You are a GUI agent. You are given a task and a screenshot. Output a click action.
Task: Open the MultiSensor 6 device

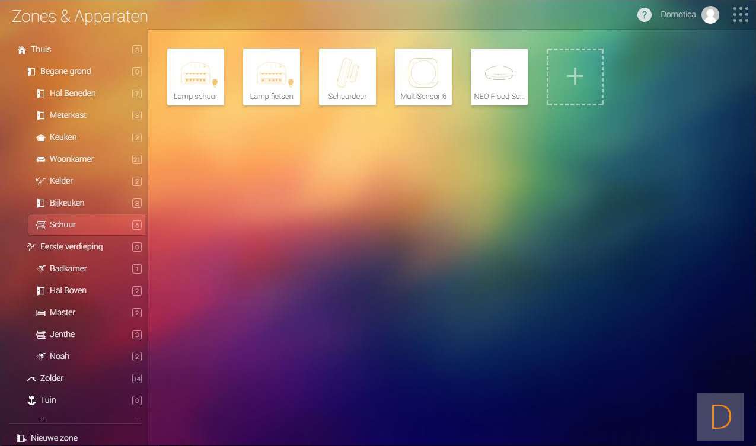pyautogui.click(x=423, y=77)
